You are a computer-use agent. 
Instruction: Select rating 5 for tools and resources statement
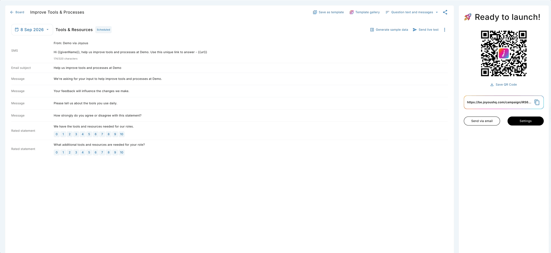click(89, 134)
